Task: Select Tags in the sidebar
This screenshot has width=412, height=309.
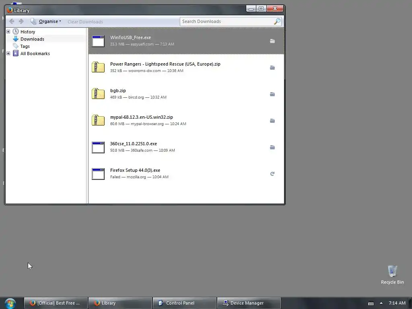Action: [x=25, y=46]
